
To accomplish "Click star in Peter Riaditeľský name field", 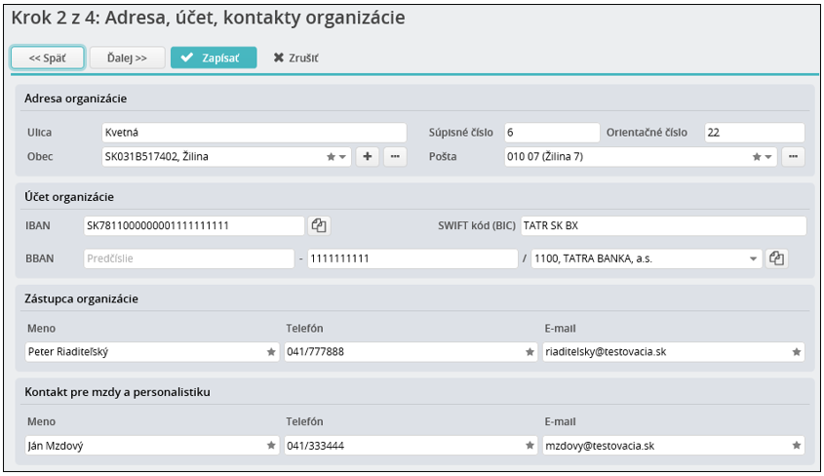I will [x=271, y=352].
